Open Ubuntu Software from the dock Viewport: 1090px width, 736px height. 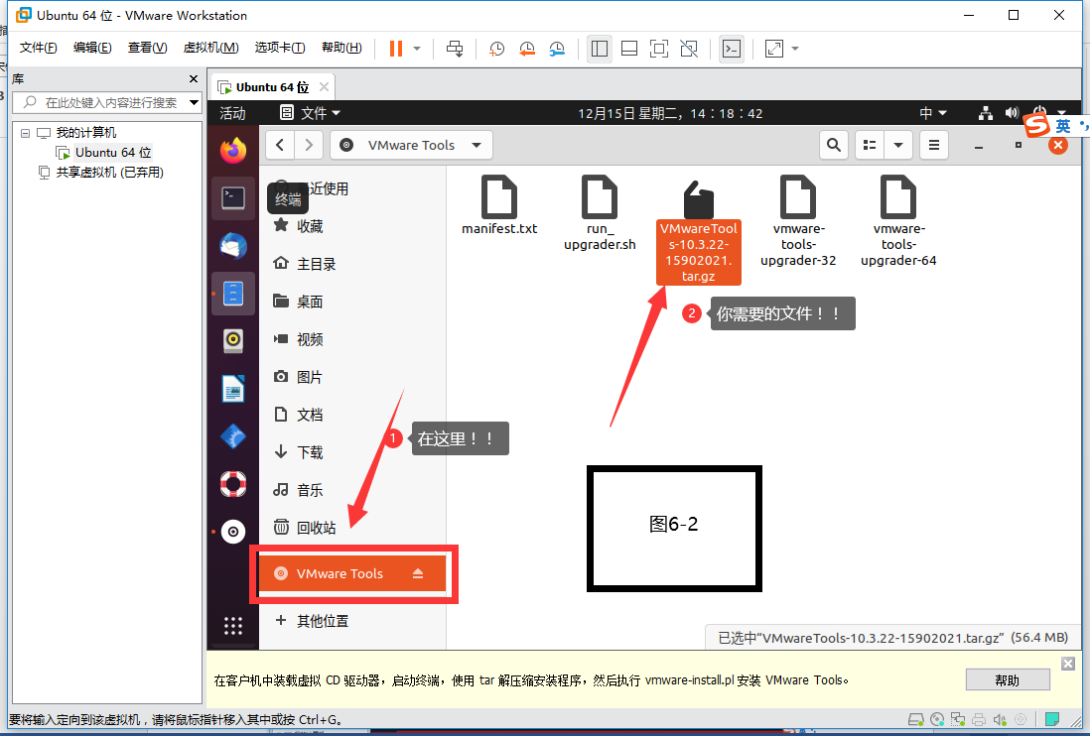coord(233,436)
